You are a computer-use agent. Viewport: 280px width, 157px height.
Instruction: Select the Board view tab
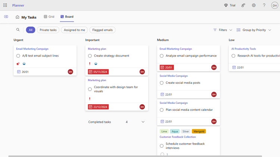coord(67,17)
